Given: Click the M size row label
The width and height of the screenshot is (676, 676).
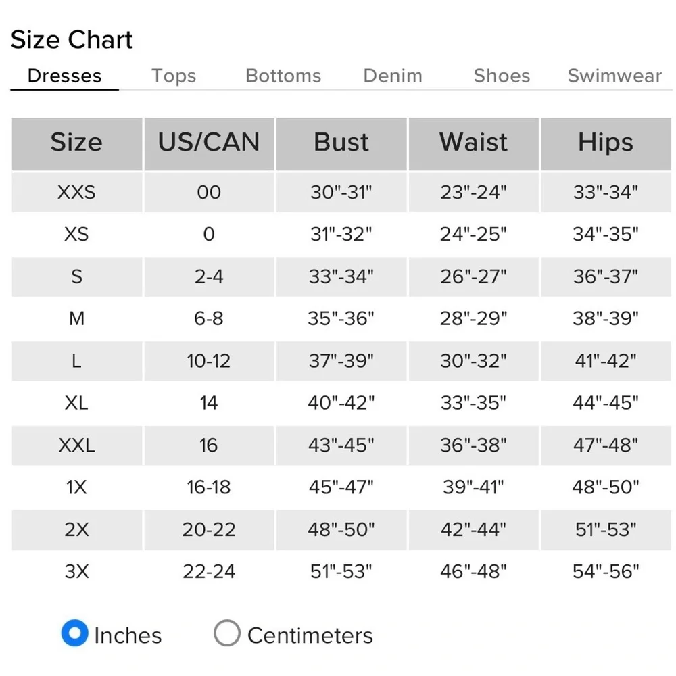Looking at the screenshot, I should (77, 318).
